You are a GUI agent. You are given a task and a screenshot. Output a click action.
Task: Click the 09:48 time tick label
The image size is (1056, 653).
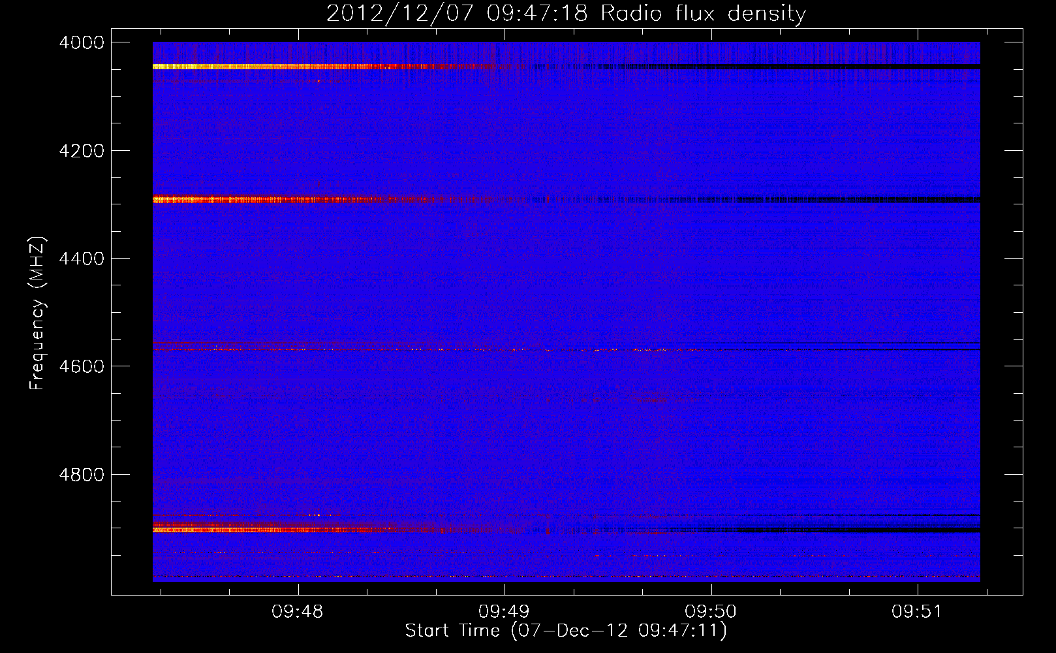[x=298, y=612]
